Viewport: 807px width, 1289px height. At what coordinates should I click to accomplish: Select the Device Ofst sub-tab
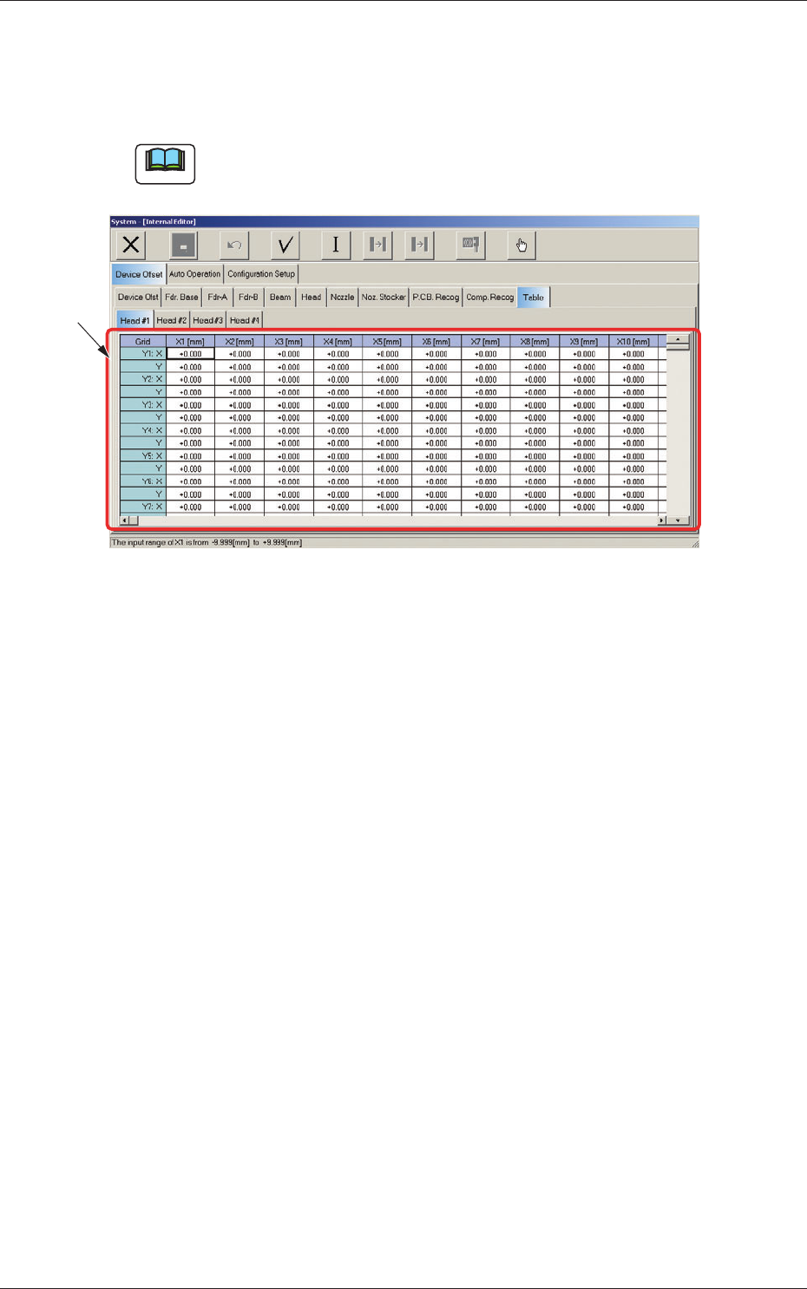tap(138, 298)
